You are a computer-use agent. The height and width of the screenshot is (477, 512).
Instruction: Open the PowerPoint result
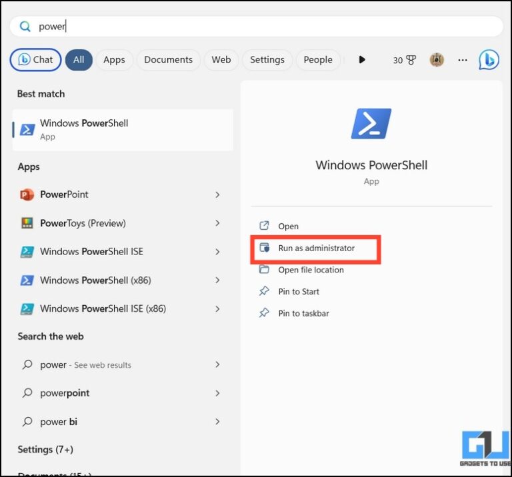[x=121, y=195]
